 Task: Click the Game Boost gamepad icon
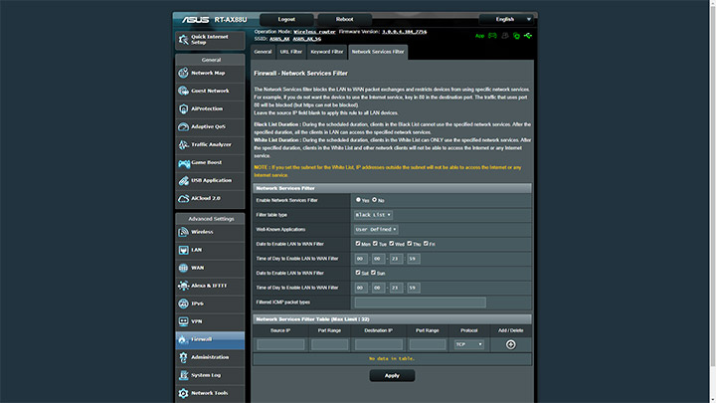tap(184, 162)
